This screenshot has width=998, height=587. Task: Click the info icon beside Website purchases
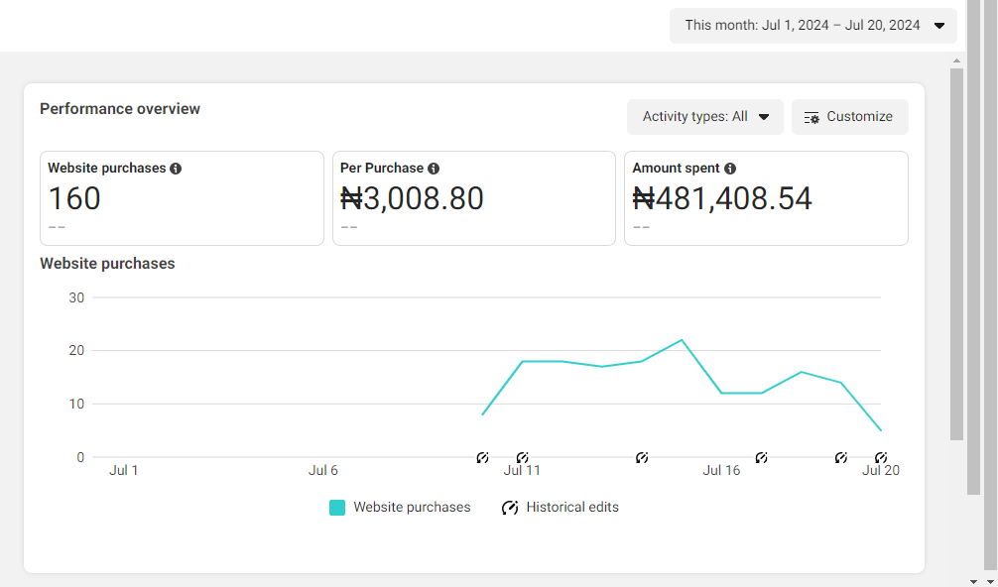(176, 169)
